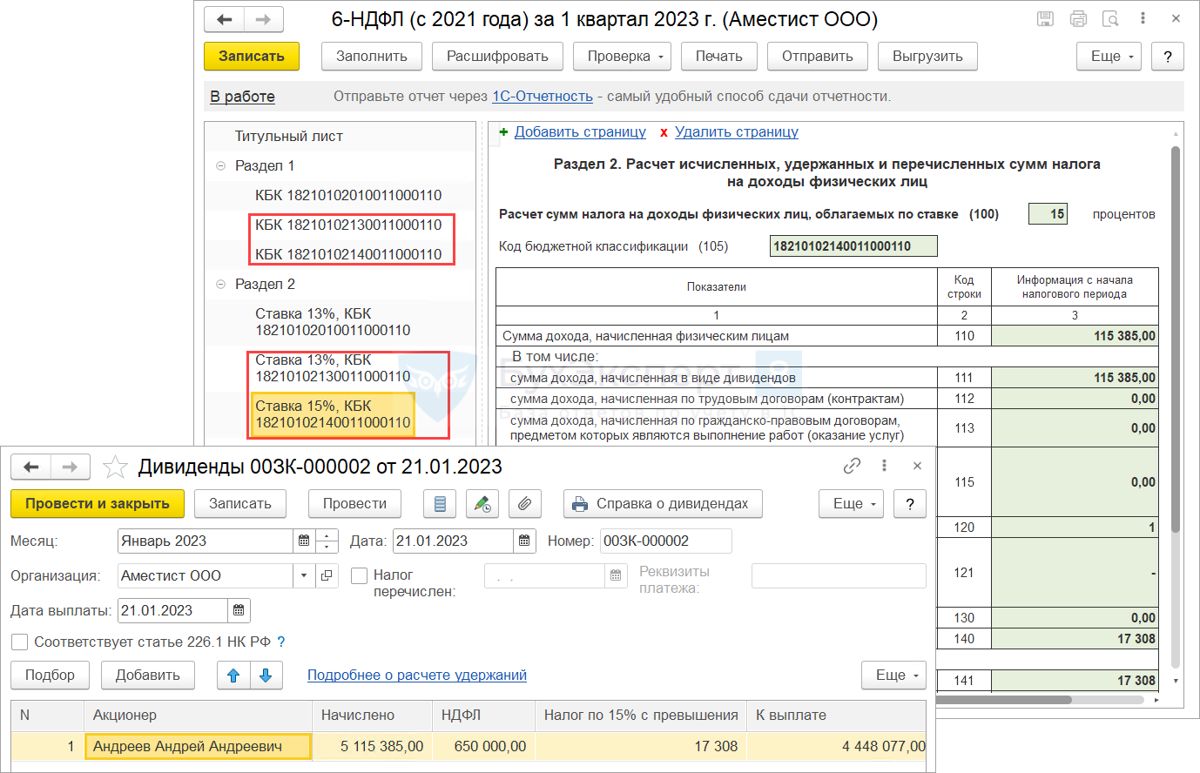Viewport: 1200px width, 773px height.
Task: Tick the Соответствует статье 226.1 НК РФ checkbox
Action: tap(19, 642)
